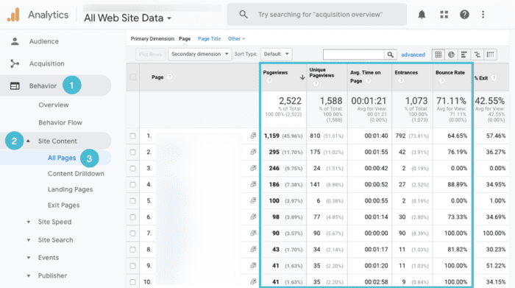Check the row 6 checkbox
This screenshot has height=288, width=515.
[x=132, y=217]
